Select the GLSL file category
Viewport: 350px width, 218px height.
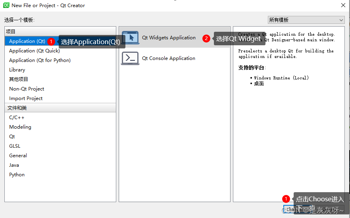(15, 146)
